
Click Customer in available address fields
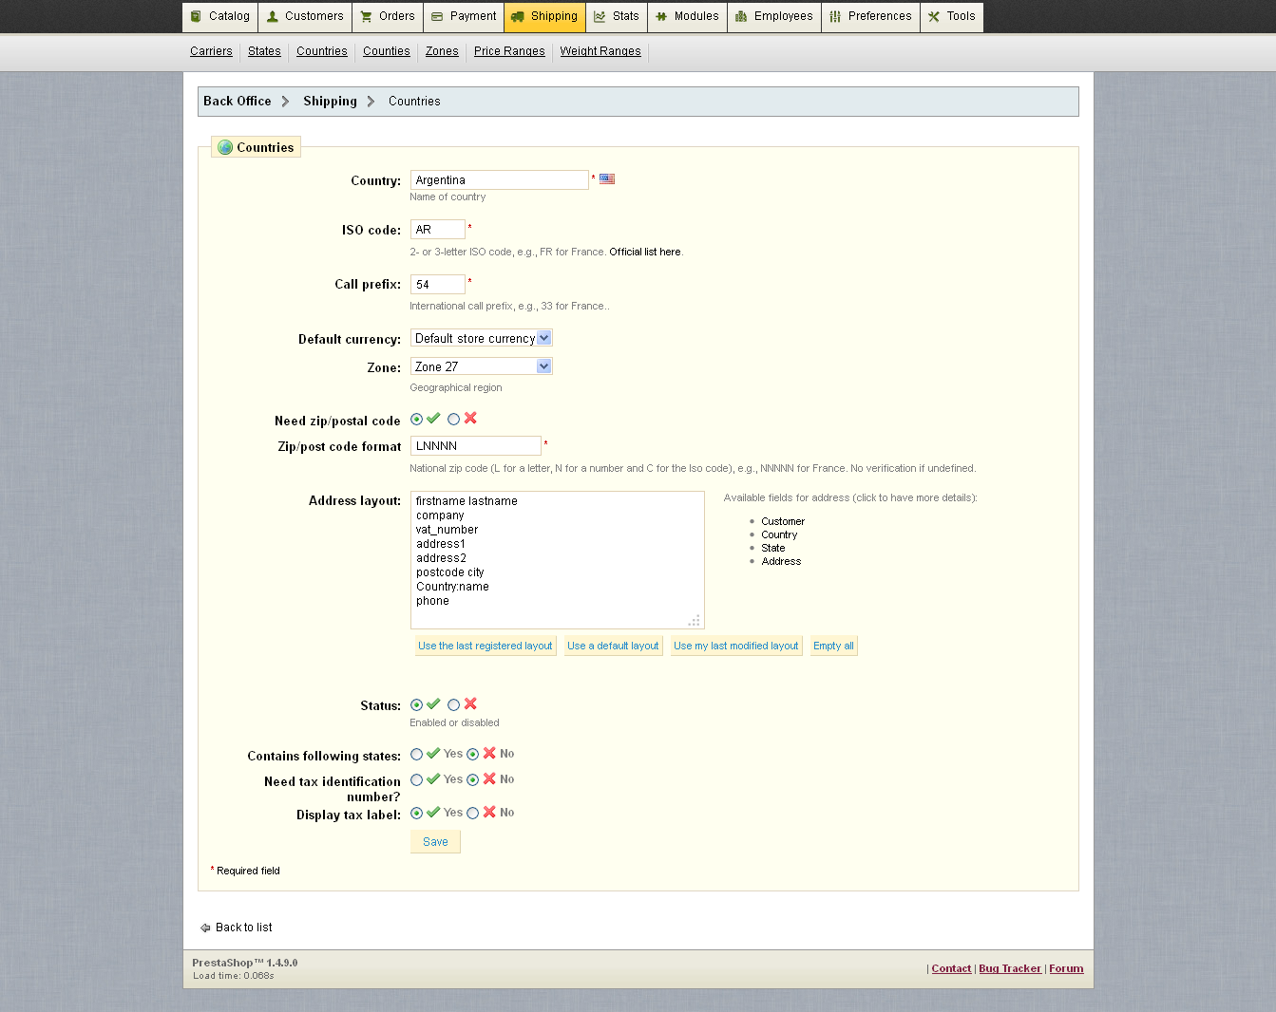click(x=783, y=521)
